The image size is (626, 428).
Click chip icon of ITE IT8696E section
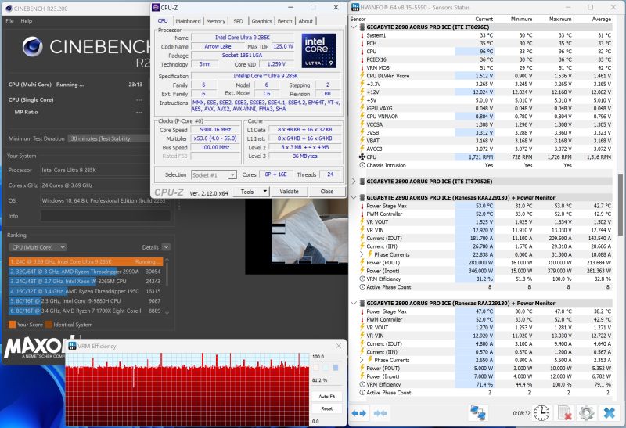click(x=362, y=27)
